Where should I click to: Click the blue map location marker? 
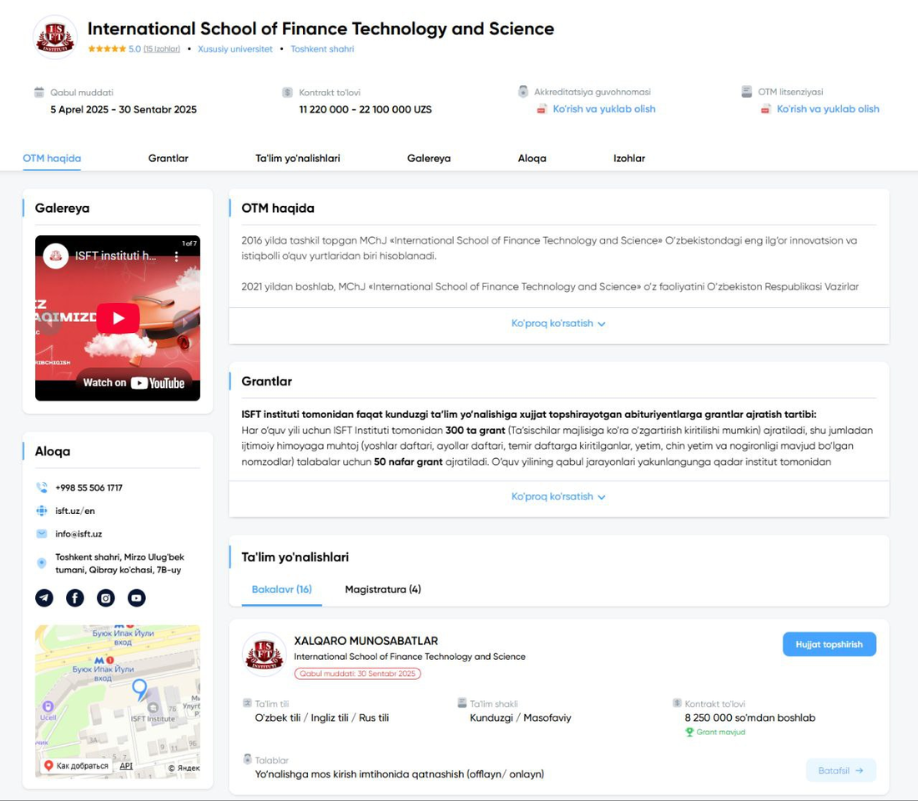[x=139, y=689]
